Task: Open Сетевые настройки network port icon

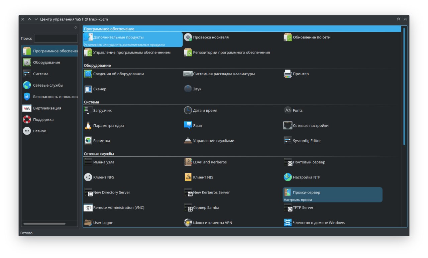Action: point(288,126)
